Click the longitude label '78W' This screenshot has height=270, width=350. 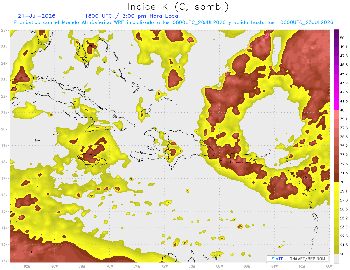click(82, 266)
